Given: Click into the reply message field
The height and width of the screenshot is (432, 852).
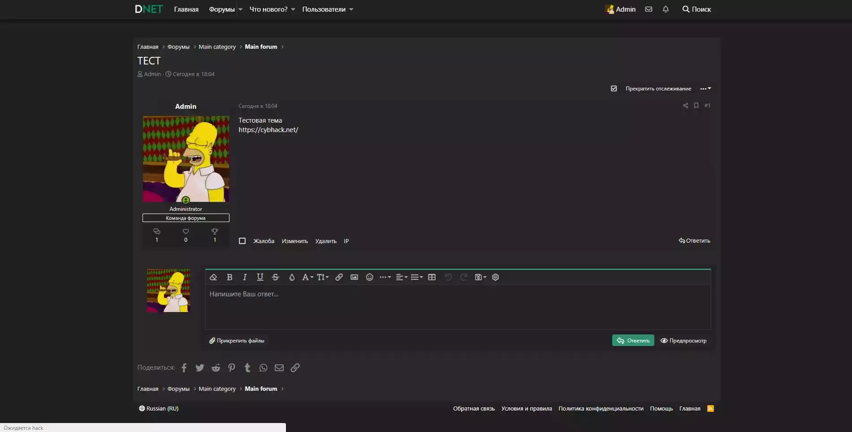Looking at the screenshot, I should point(457,307).
